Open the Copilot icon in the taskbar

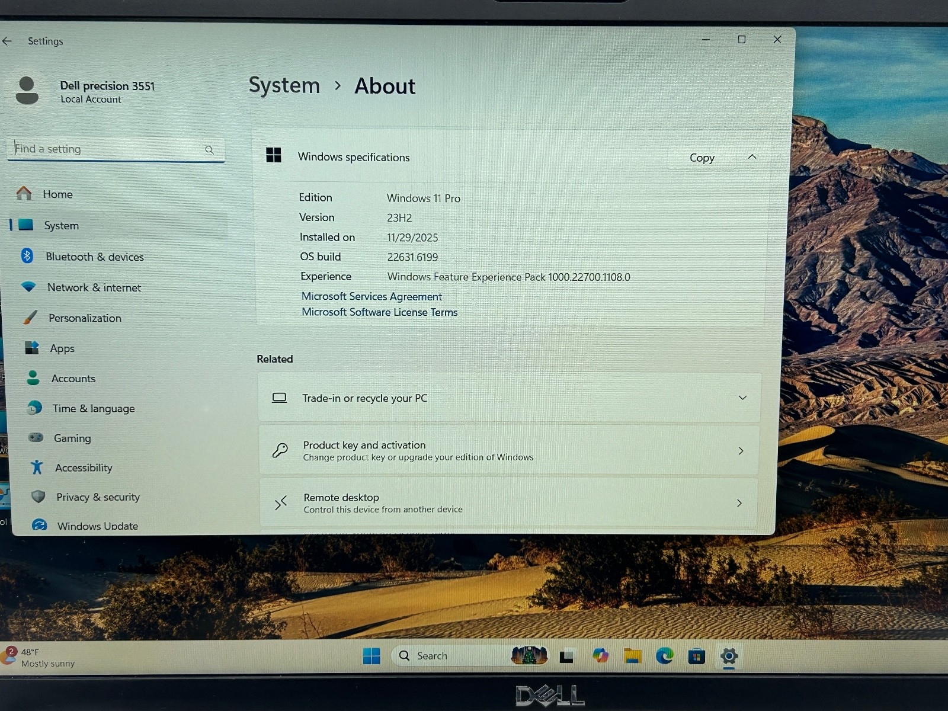[600, 655]
